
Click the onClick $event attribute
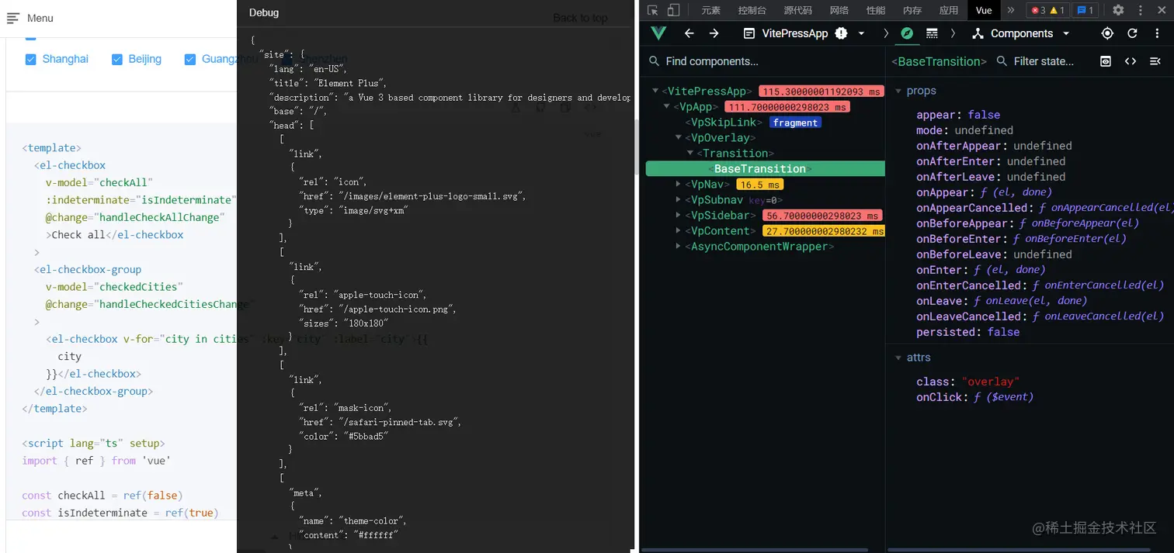pyautogui.click(x=974, y=397)
